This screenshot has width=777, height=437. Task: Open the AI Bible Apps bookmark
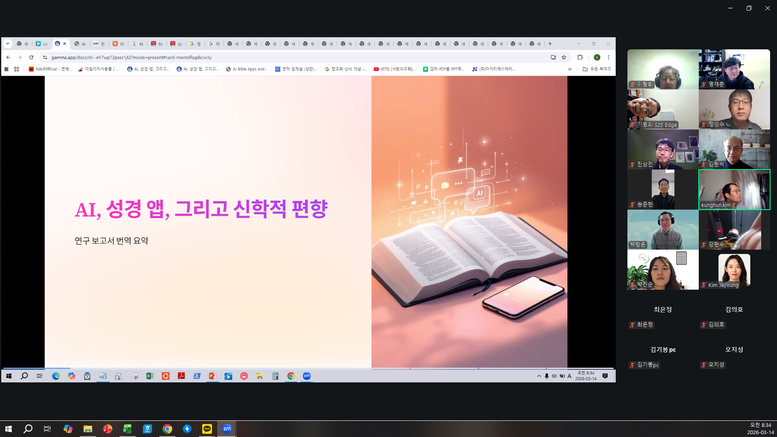[x=246, y=69]
